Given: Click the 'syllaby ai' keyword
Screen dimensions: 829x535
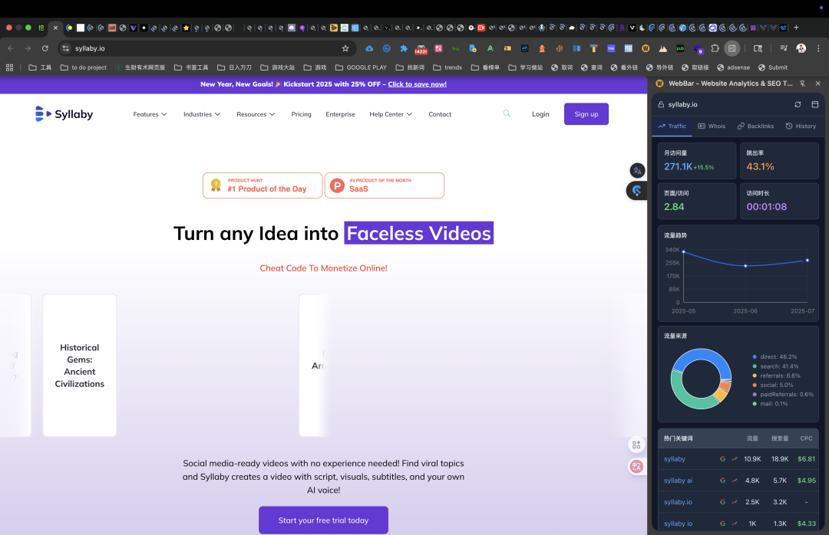Looking at the screenshot, I should (678, 481).
